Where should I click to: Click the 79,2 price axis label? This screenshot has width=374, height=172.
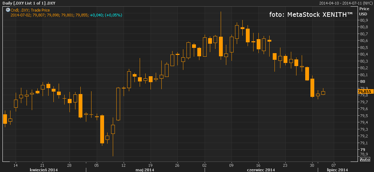[x=364, y=136]
